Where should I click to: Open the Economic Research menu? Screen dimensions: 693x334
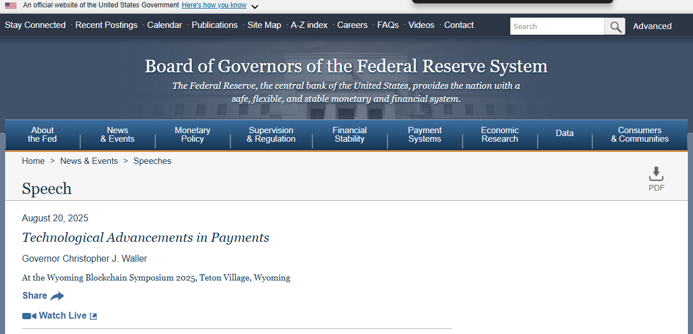[500, 135]
